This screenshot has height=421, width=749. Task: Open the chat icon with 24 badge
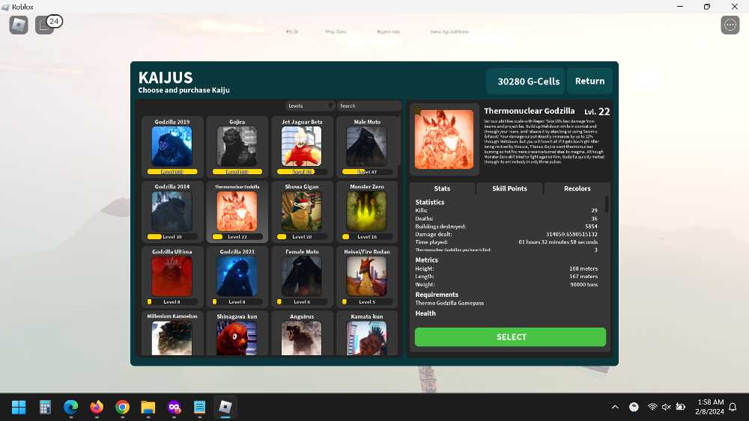(x=45, y=25)
